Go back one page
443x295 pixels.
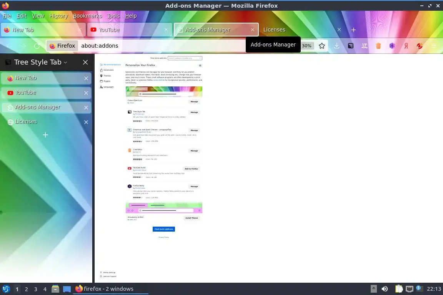click(9, 46)
